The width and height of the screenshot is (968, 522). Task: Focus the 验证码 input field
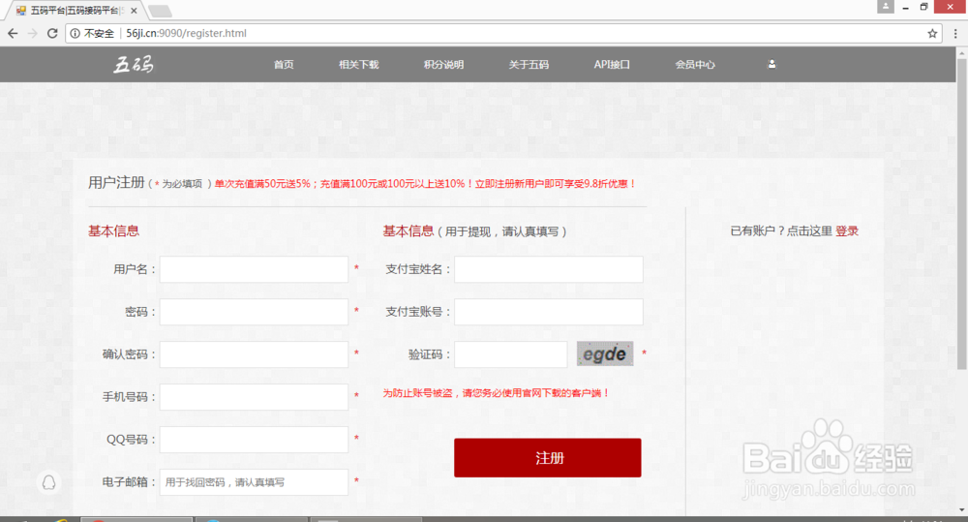(x=511, y=354)
